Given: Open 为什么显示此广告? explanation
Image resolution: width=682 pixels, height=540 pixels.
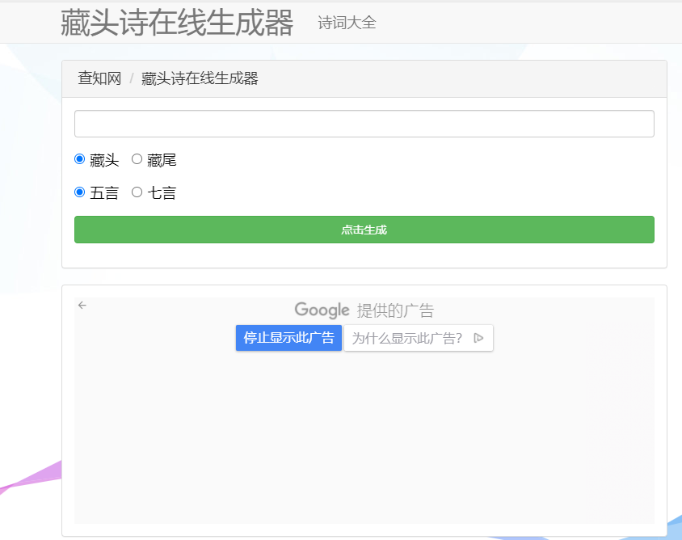Looking at the screenshot, I should [x=407, y=338].
